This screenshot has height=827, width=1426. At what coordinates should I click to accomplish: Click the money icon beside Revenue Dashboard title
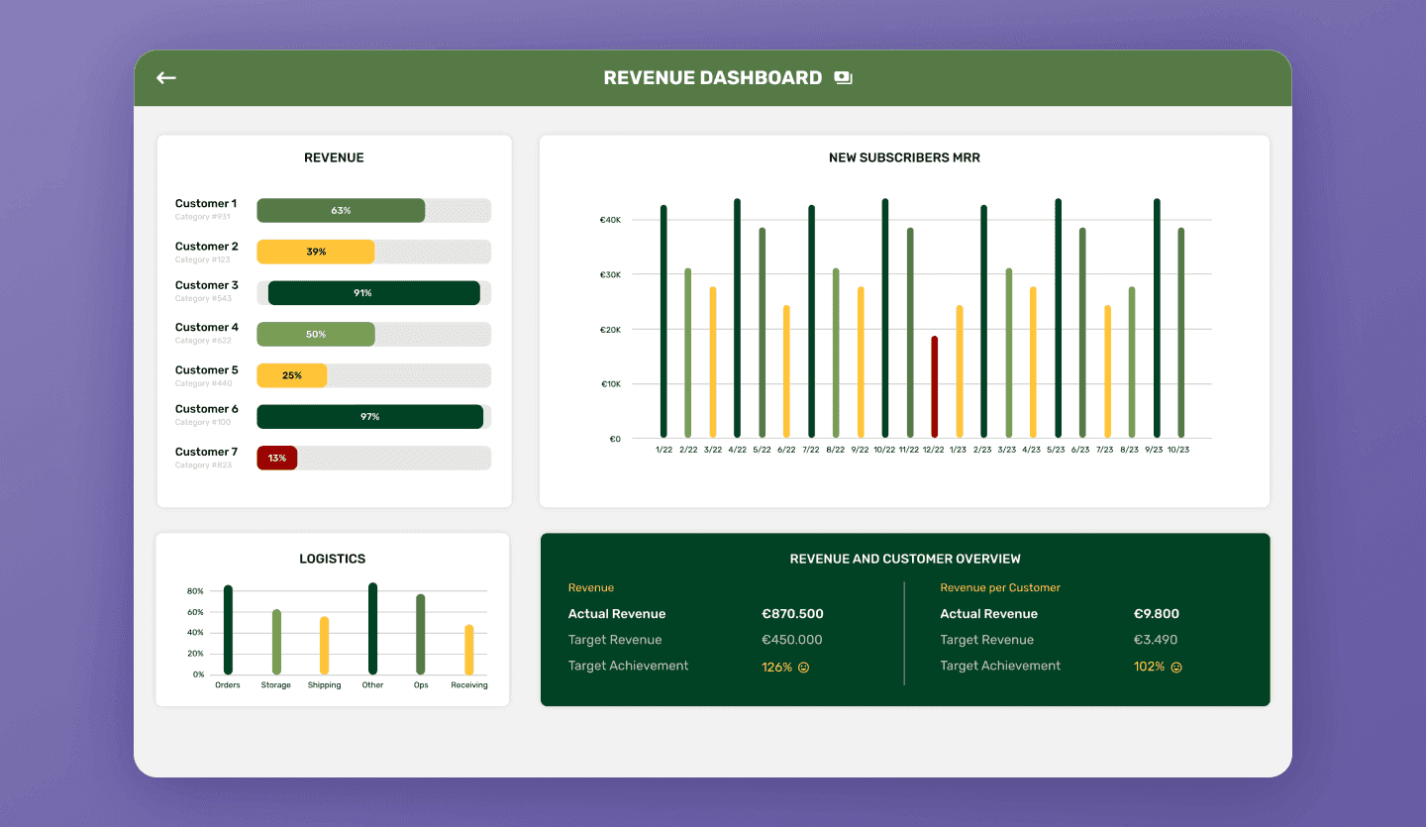tap(843, 77)
